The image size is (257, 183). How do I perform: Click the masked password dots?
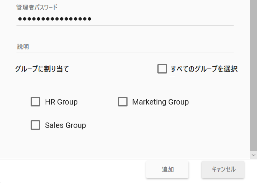(x=54, y=19)
